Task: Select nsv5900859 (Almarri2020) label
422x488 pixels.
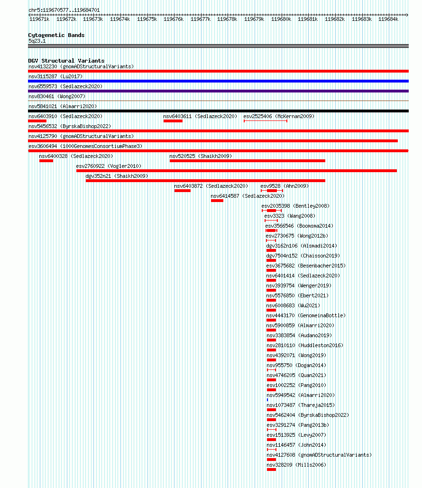Action: point(300,325)
